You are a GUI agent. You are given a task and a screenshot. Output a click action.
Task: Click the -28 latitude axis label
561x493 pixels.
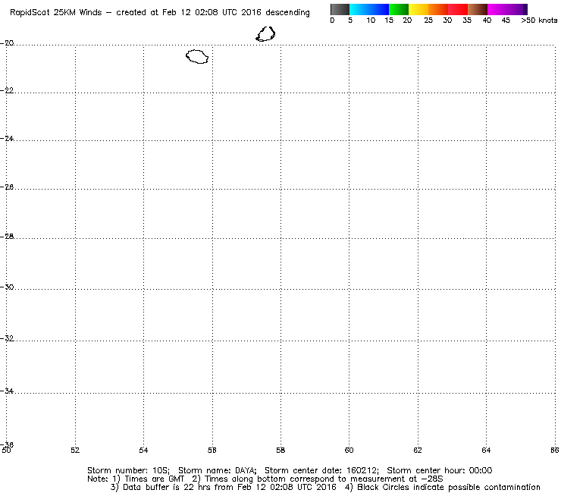tap(7, 237)
